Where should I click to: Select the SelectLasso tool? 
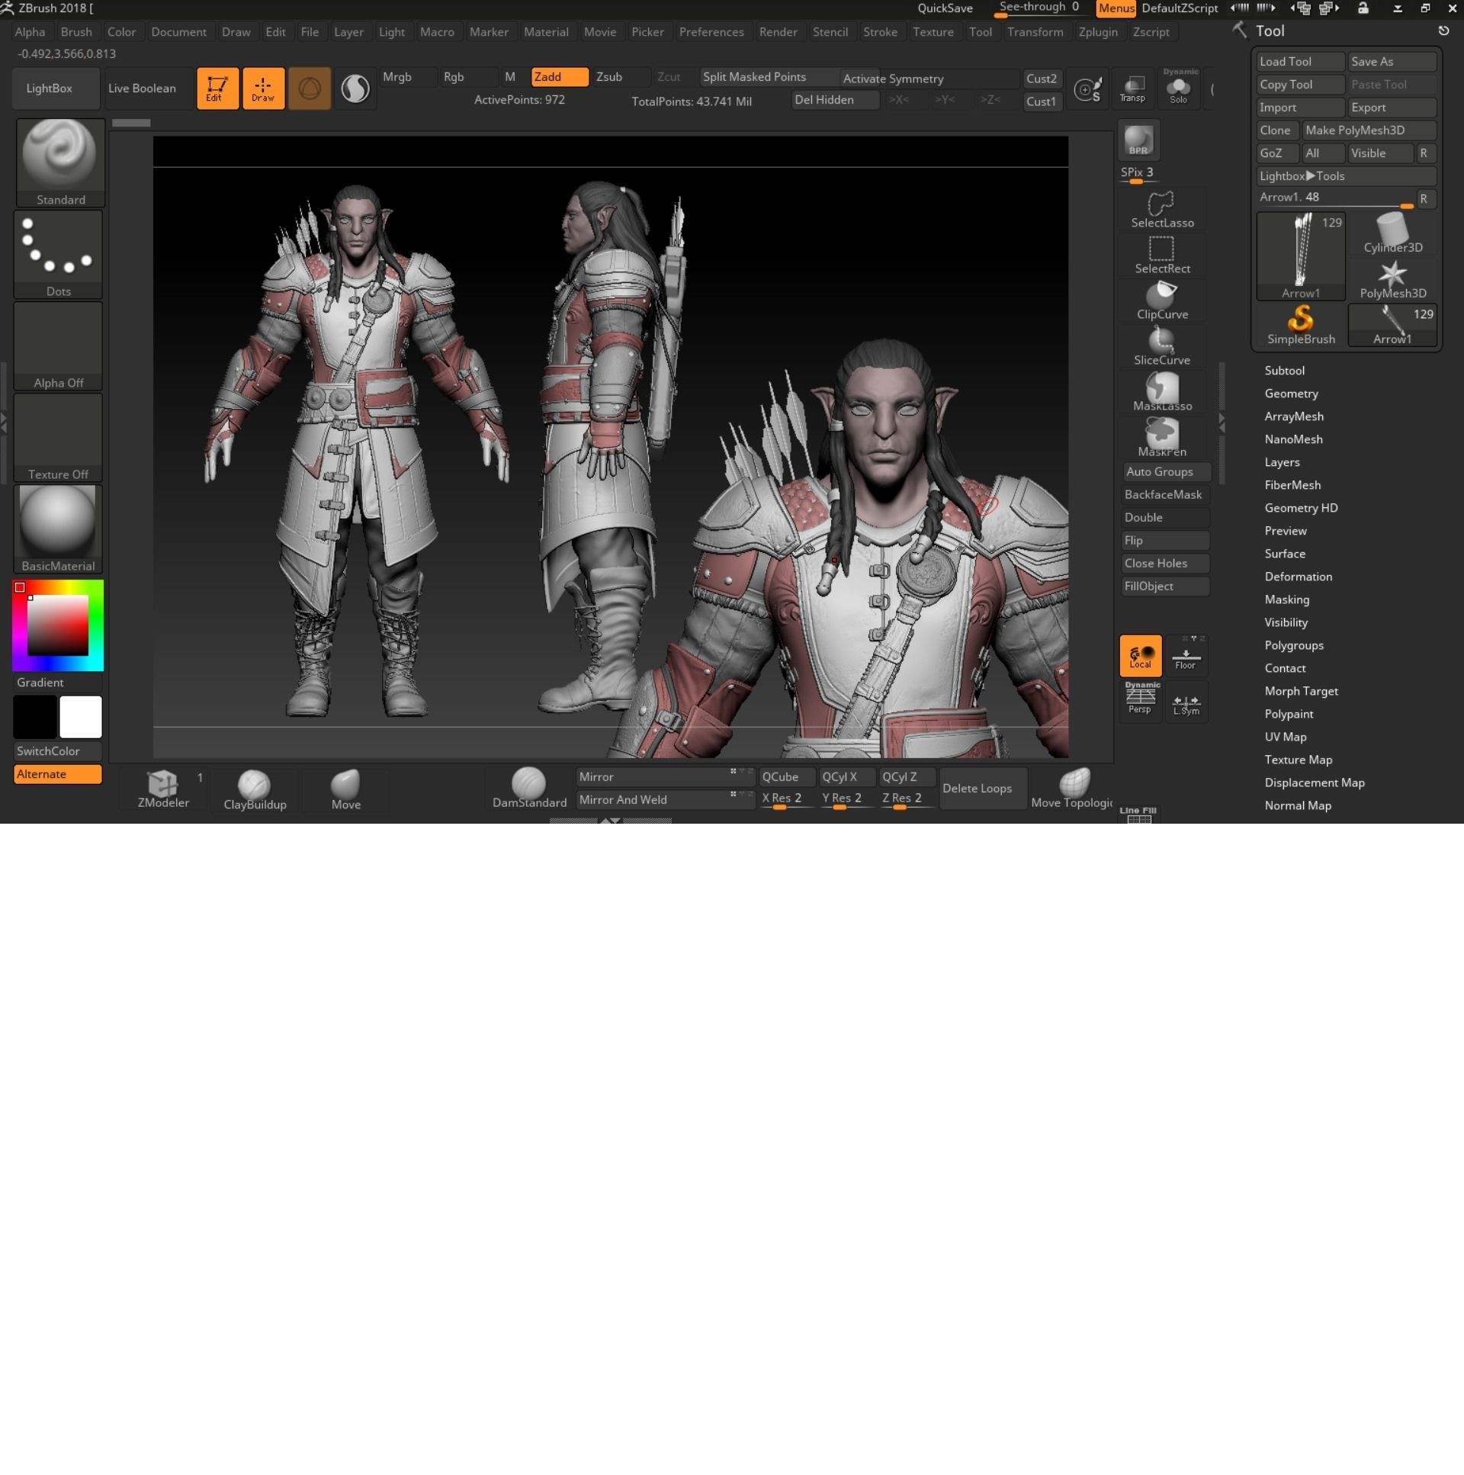coord(1161,208)
